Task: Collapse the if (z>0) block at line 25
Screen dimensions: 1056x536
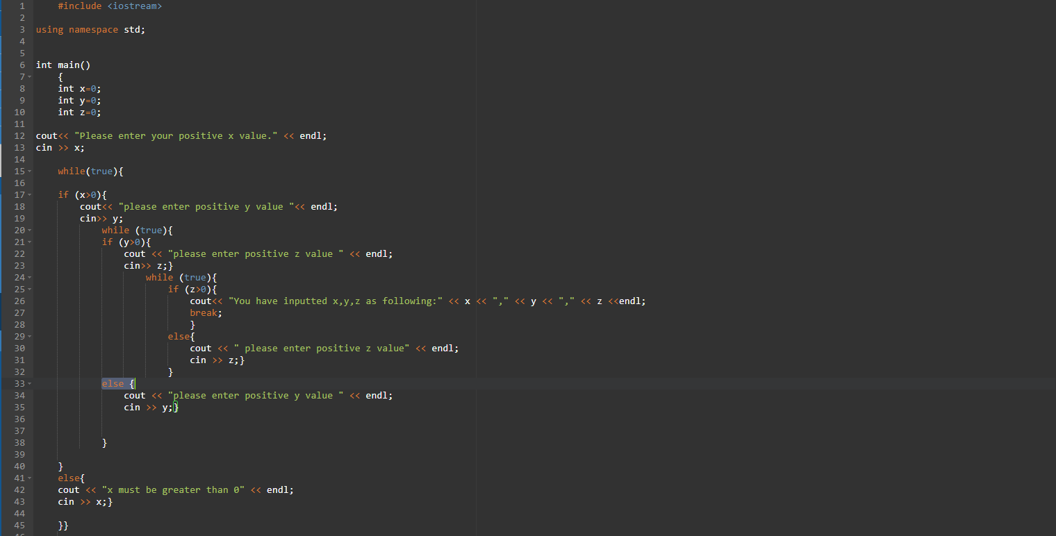Action: point(31,289)
